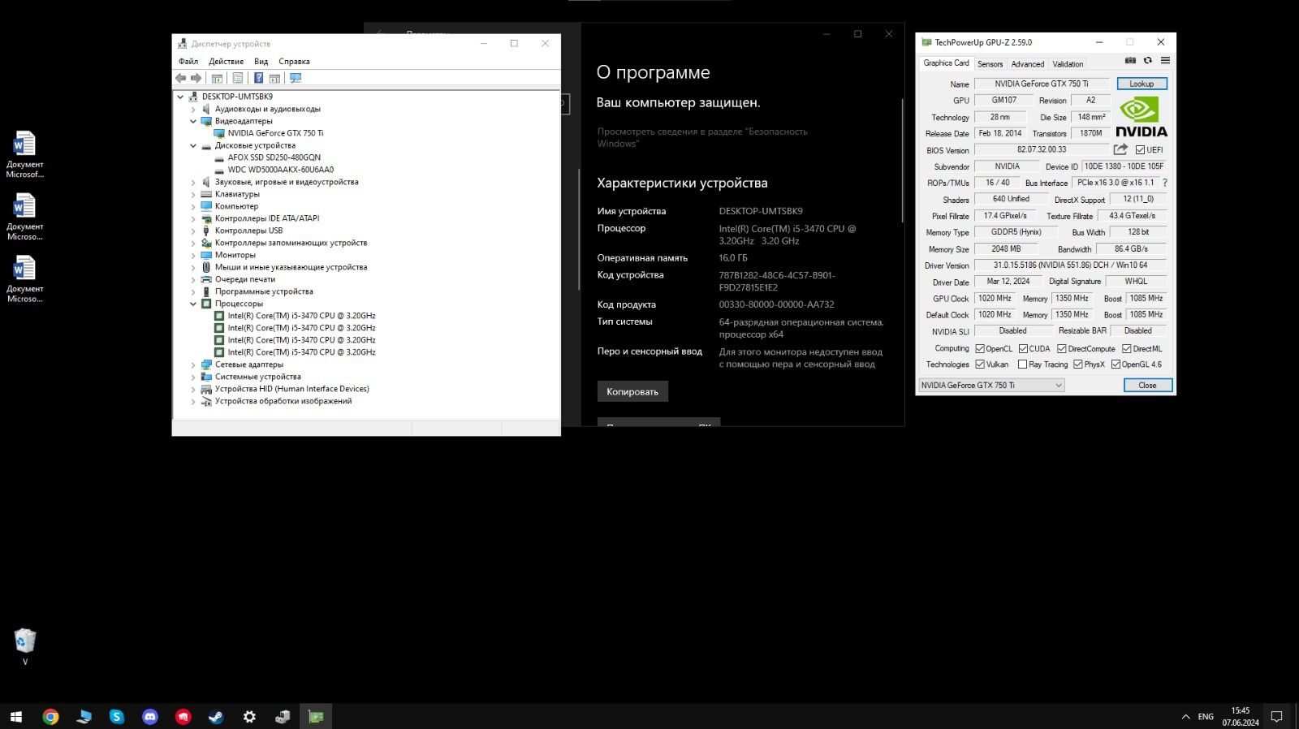Click the NVIDIA logo in GPU-Z

[x=1141, y=118]
